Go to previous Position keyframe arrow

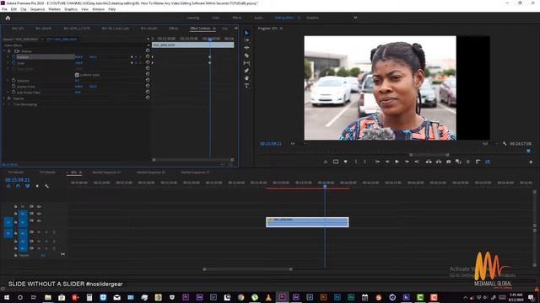click(x=132, y=57)
